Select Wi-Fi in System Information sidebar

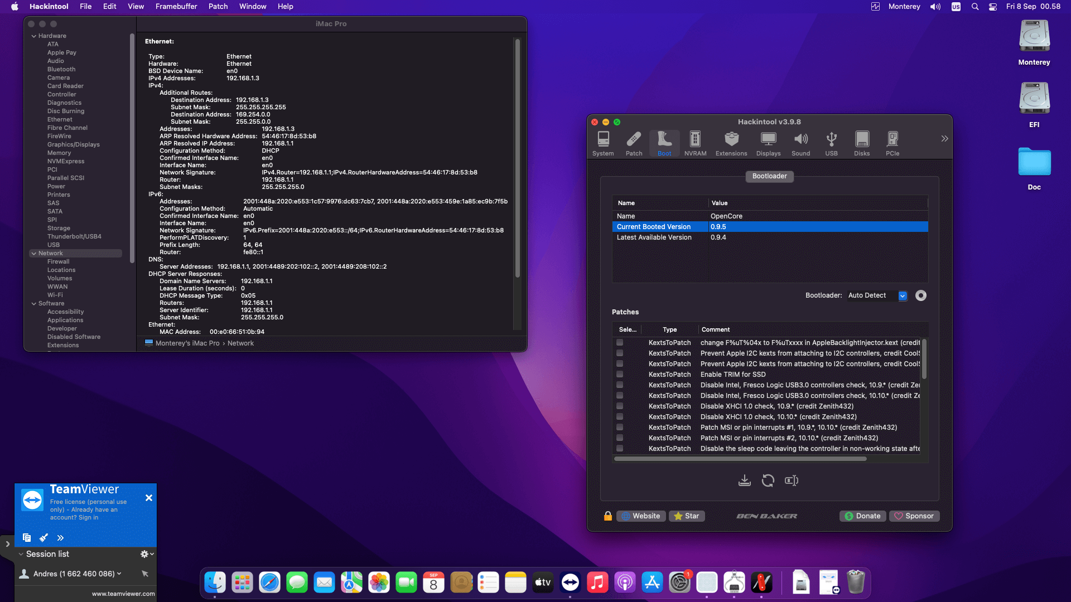click(x=55, y=295)
